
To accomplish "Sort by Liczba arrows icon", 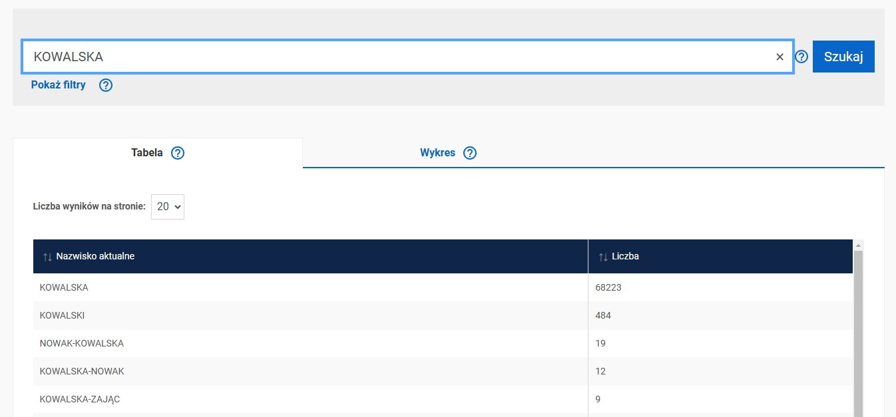I will tap(603, 257).
